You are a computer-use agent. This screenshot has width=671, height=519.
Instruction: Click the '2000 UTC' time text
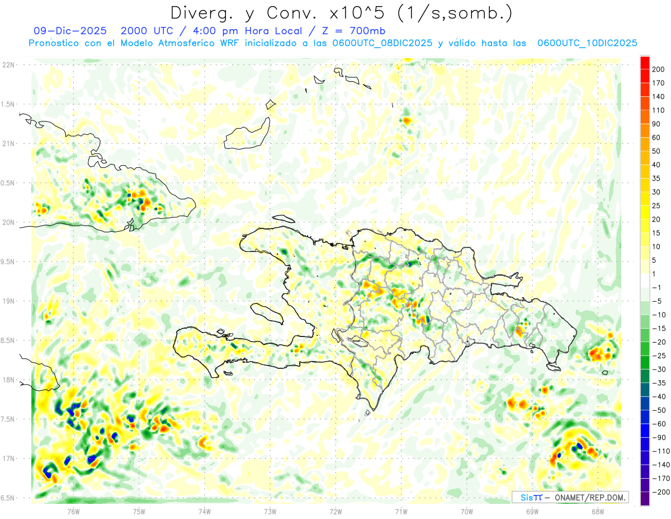click(x=147, y=31)
